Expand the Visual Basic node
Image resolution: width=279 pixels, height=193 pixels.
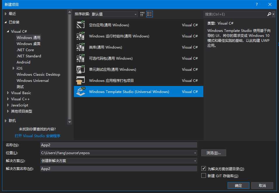click(x=8, y=93)
